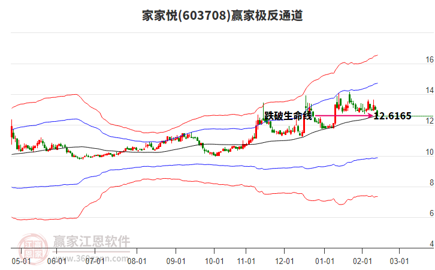Click the 07-01 date axis label
Viewport: 435px width, 270px height.
tap(95, 261)
